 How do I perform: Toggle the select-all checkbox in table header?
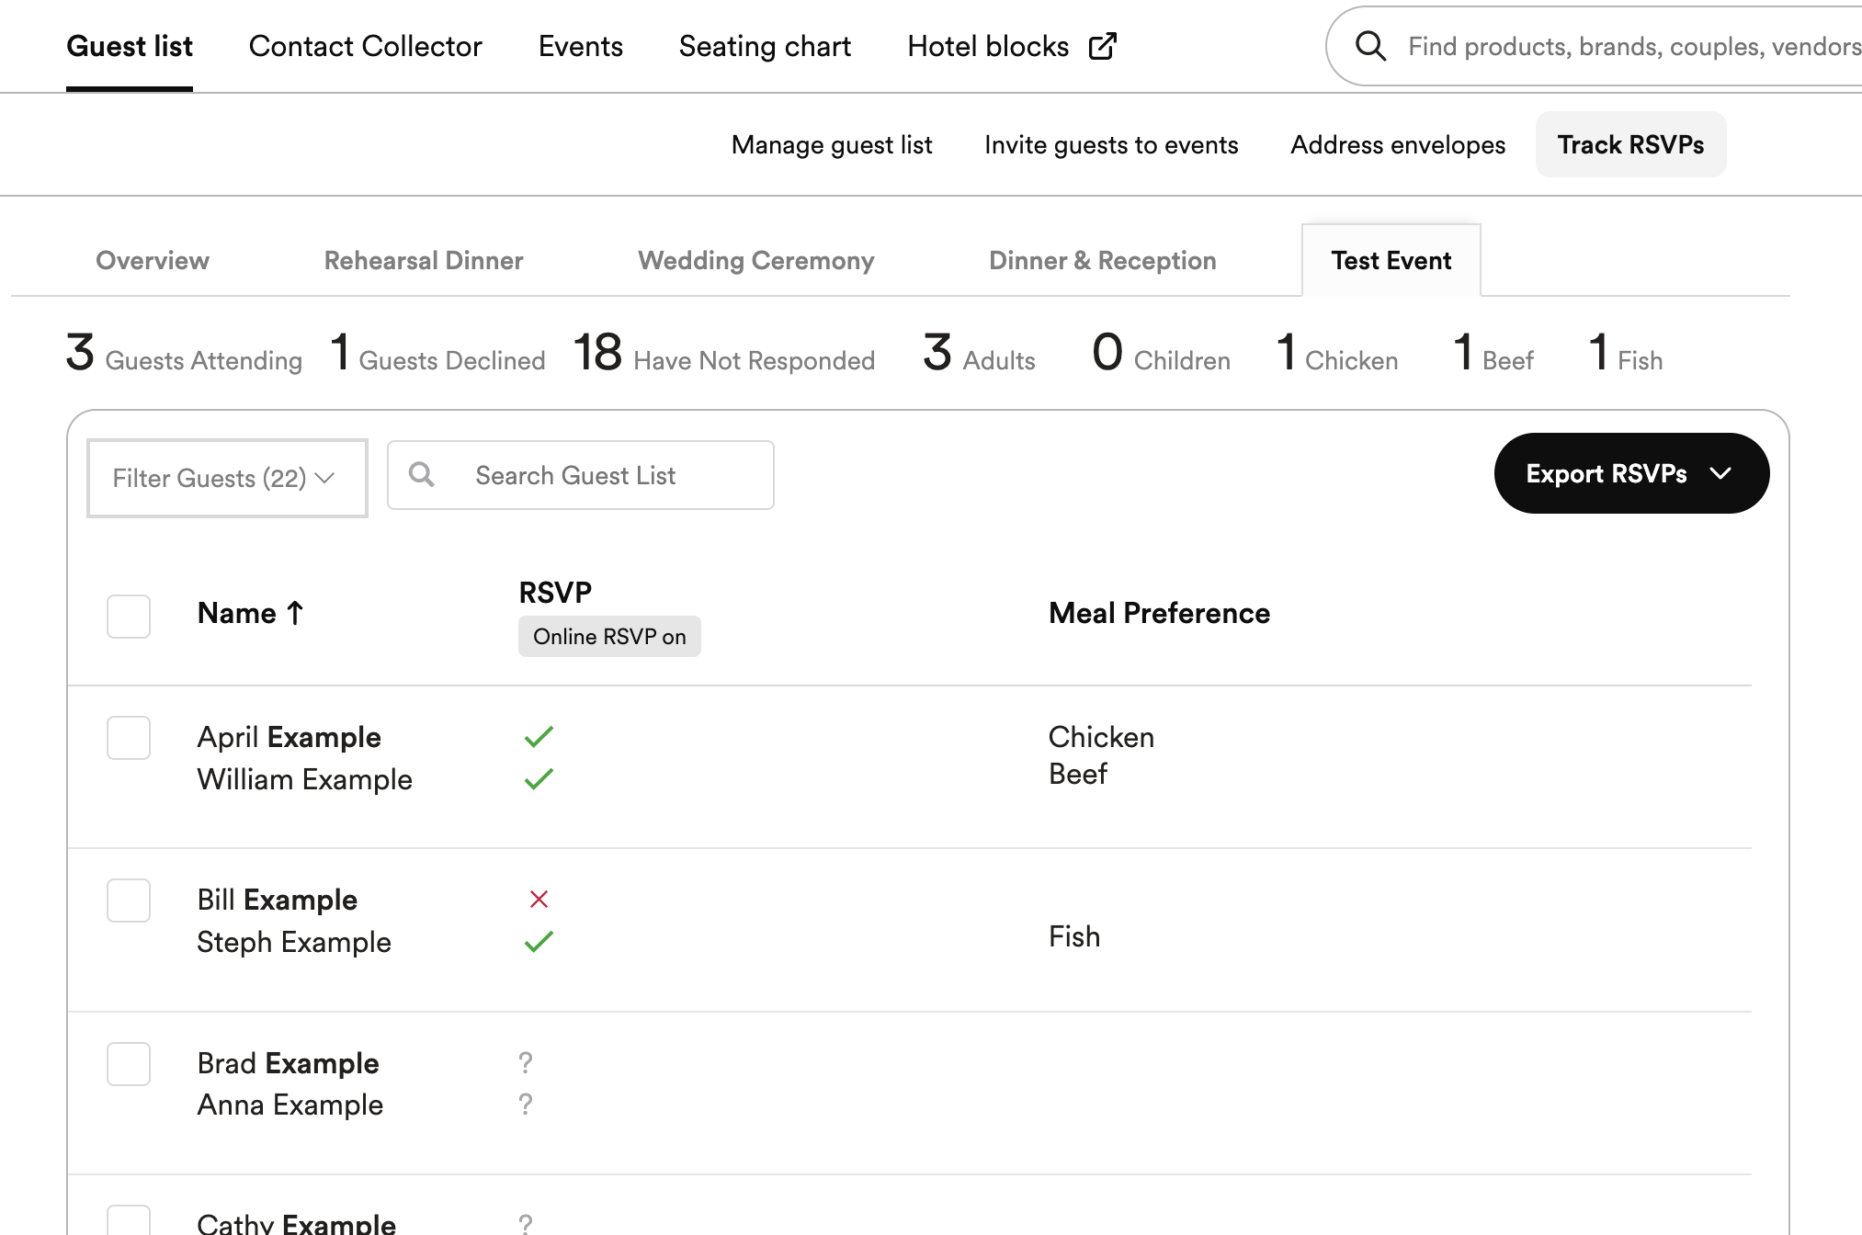pos(129,616)
